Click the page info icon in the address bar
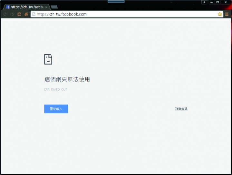This screenshot has width=232, height=175. (x=34, y=14)
